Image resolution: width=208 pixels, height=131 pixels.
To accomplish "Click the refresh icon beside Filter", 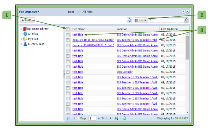I will [129, 20].
